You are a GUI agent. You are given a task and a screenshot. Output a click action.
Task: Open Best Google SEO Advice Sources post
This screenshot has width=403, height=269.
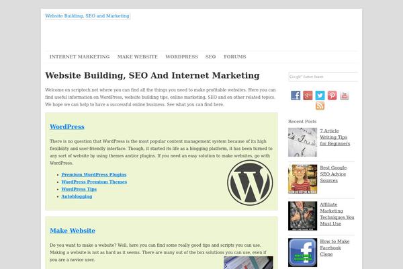tap(333, 174)
